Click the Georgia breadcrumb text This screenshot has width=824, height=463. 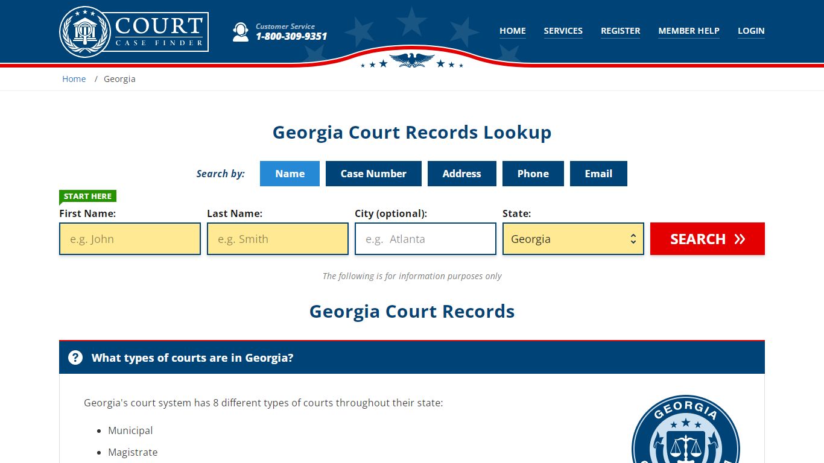point(119,79)
